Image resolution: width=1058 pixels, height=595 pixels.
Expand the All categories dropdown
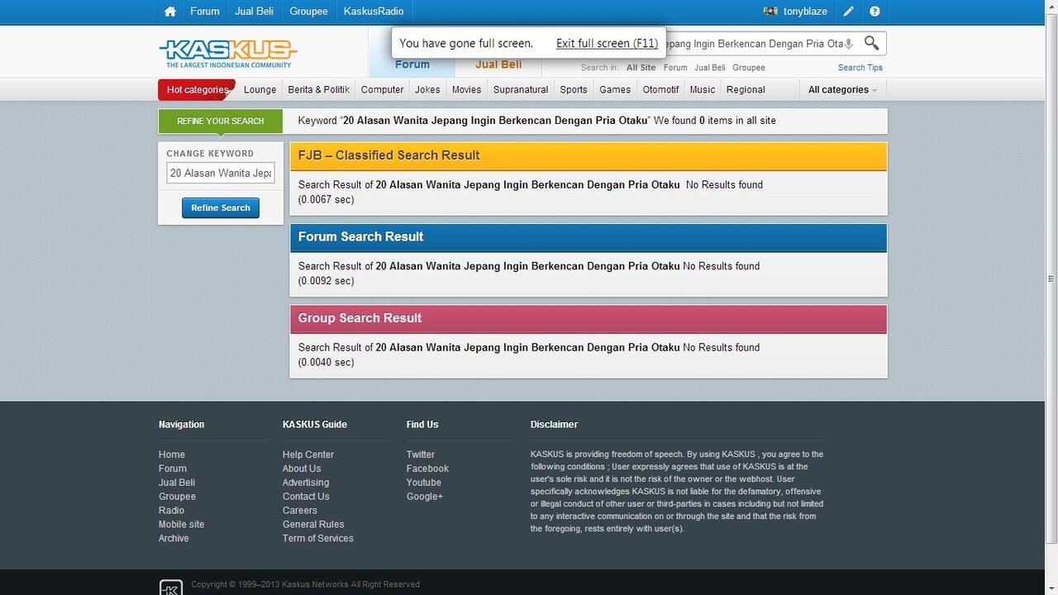coord(842,89)
